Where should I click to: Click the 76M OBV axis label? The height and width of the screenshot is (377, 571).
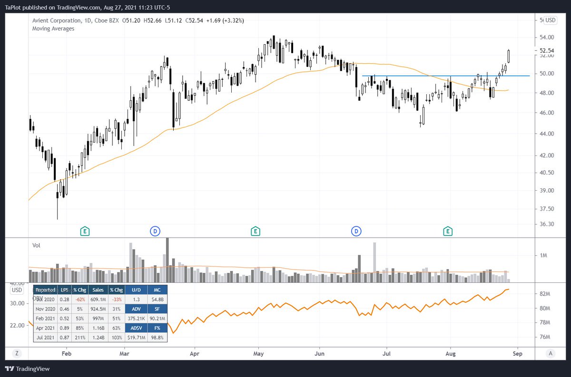545,337
